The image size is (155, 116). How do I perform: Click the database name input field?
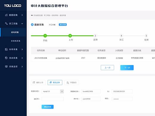[x=91, y=91]
